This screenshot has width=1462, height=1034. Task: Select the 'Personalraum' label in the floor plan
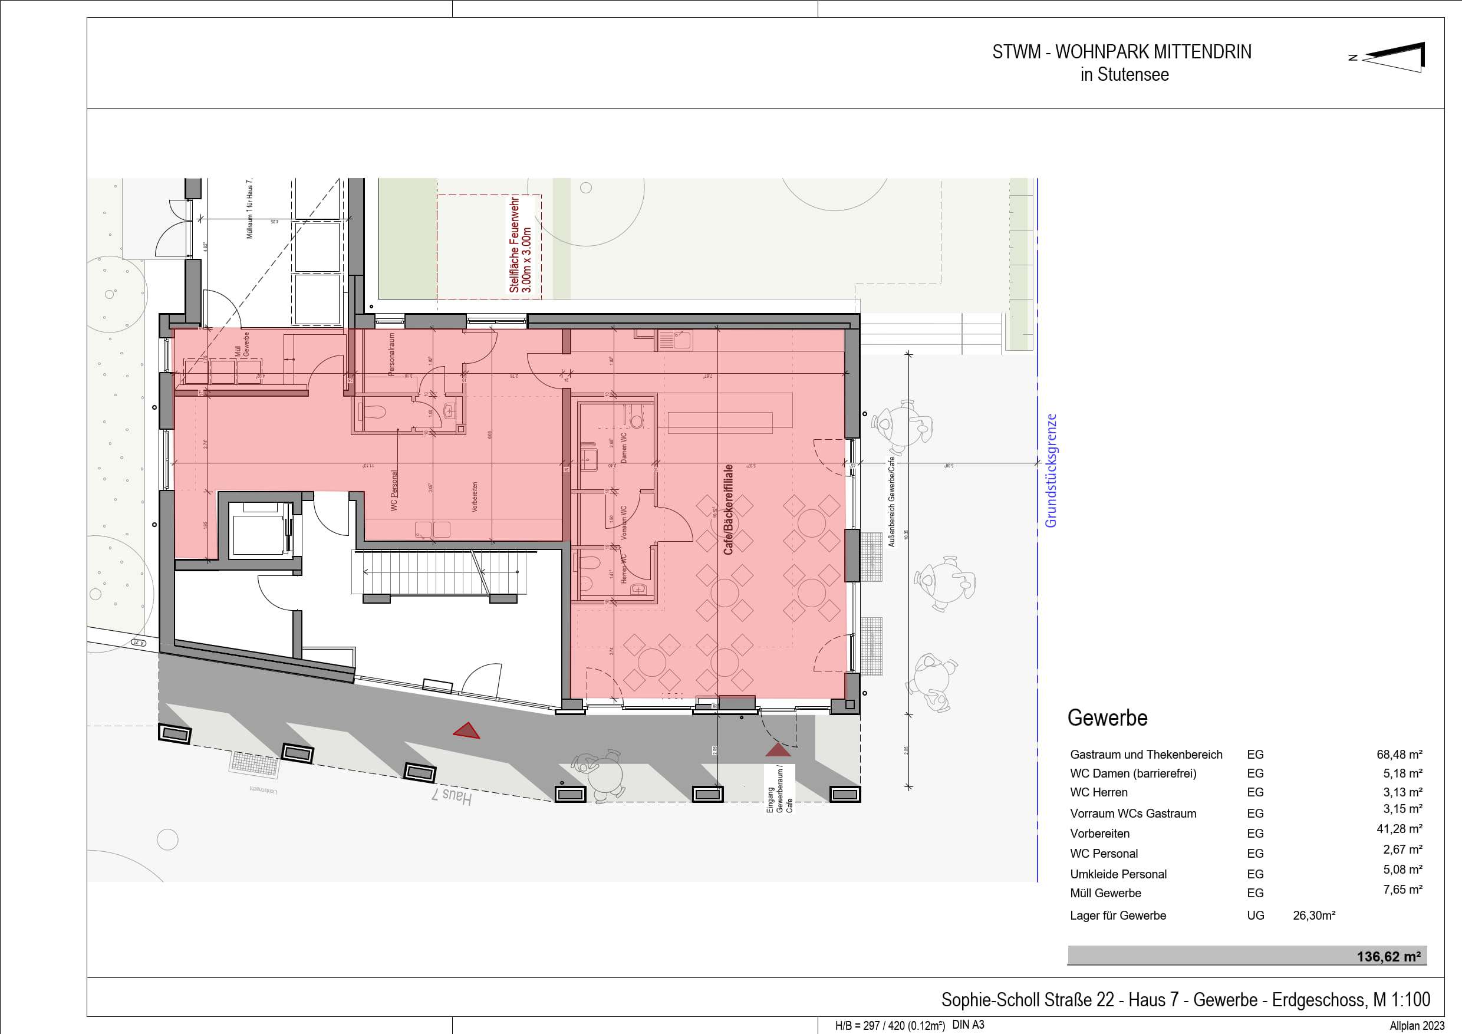[x=391, y=355]
